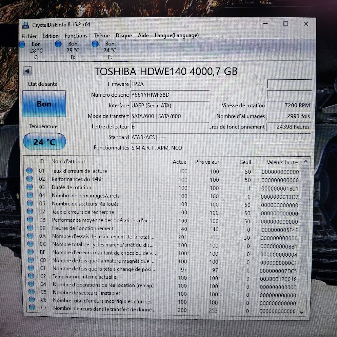Select the Durée de rotation row
Screen dimensions: 337x337
pos(163,188)
